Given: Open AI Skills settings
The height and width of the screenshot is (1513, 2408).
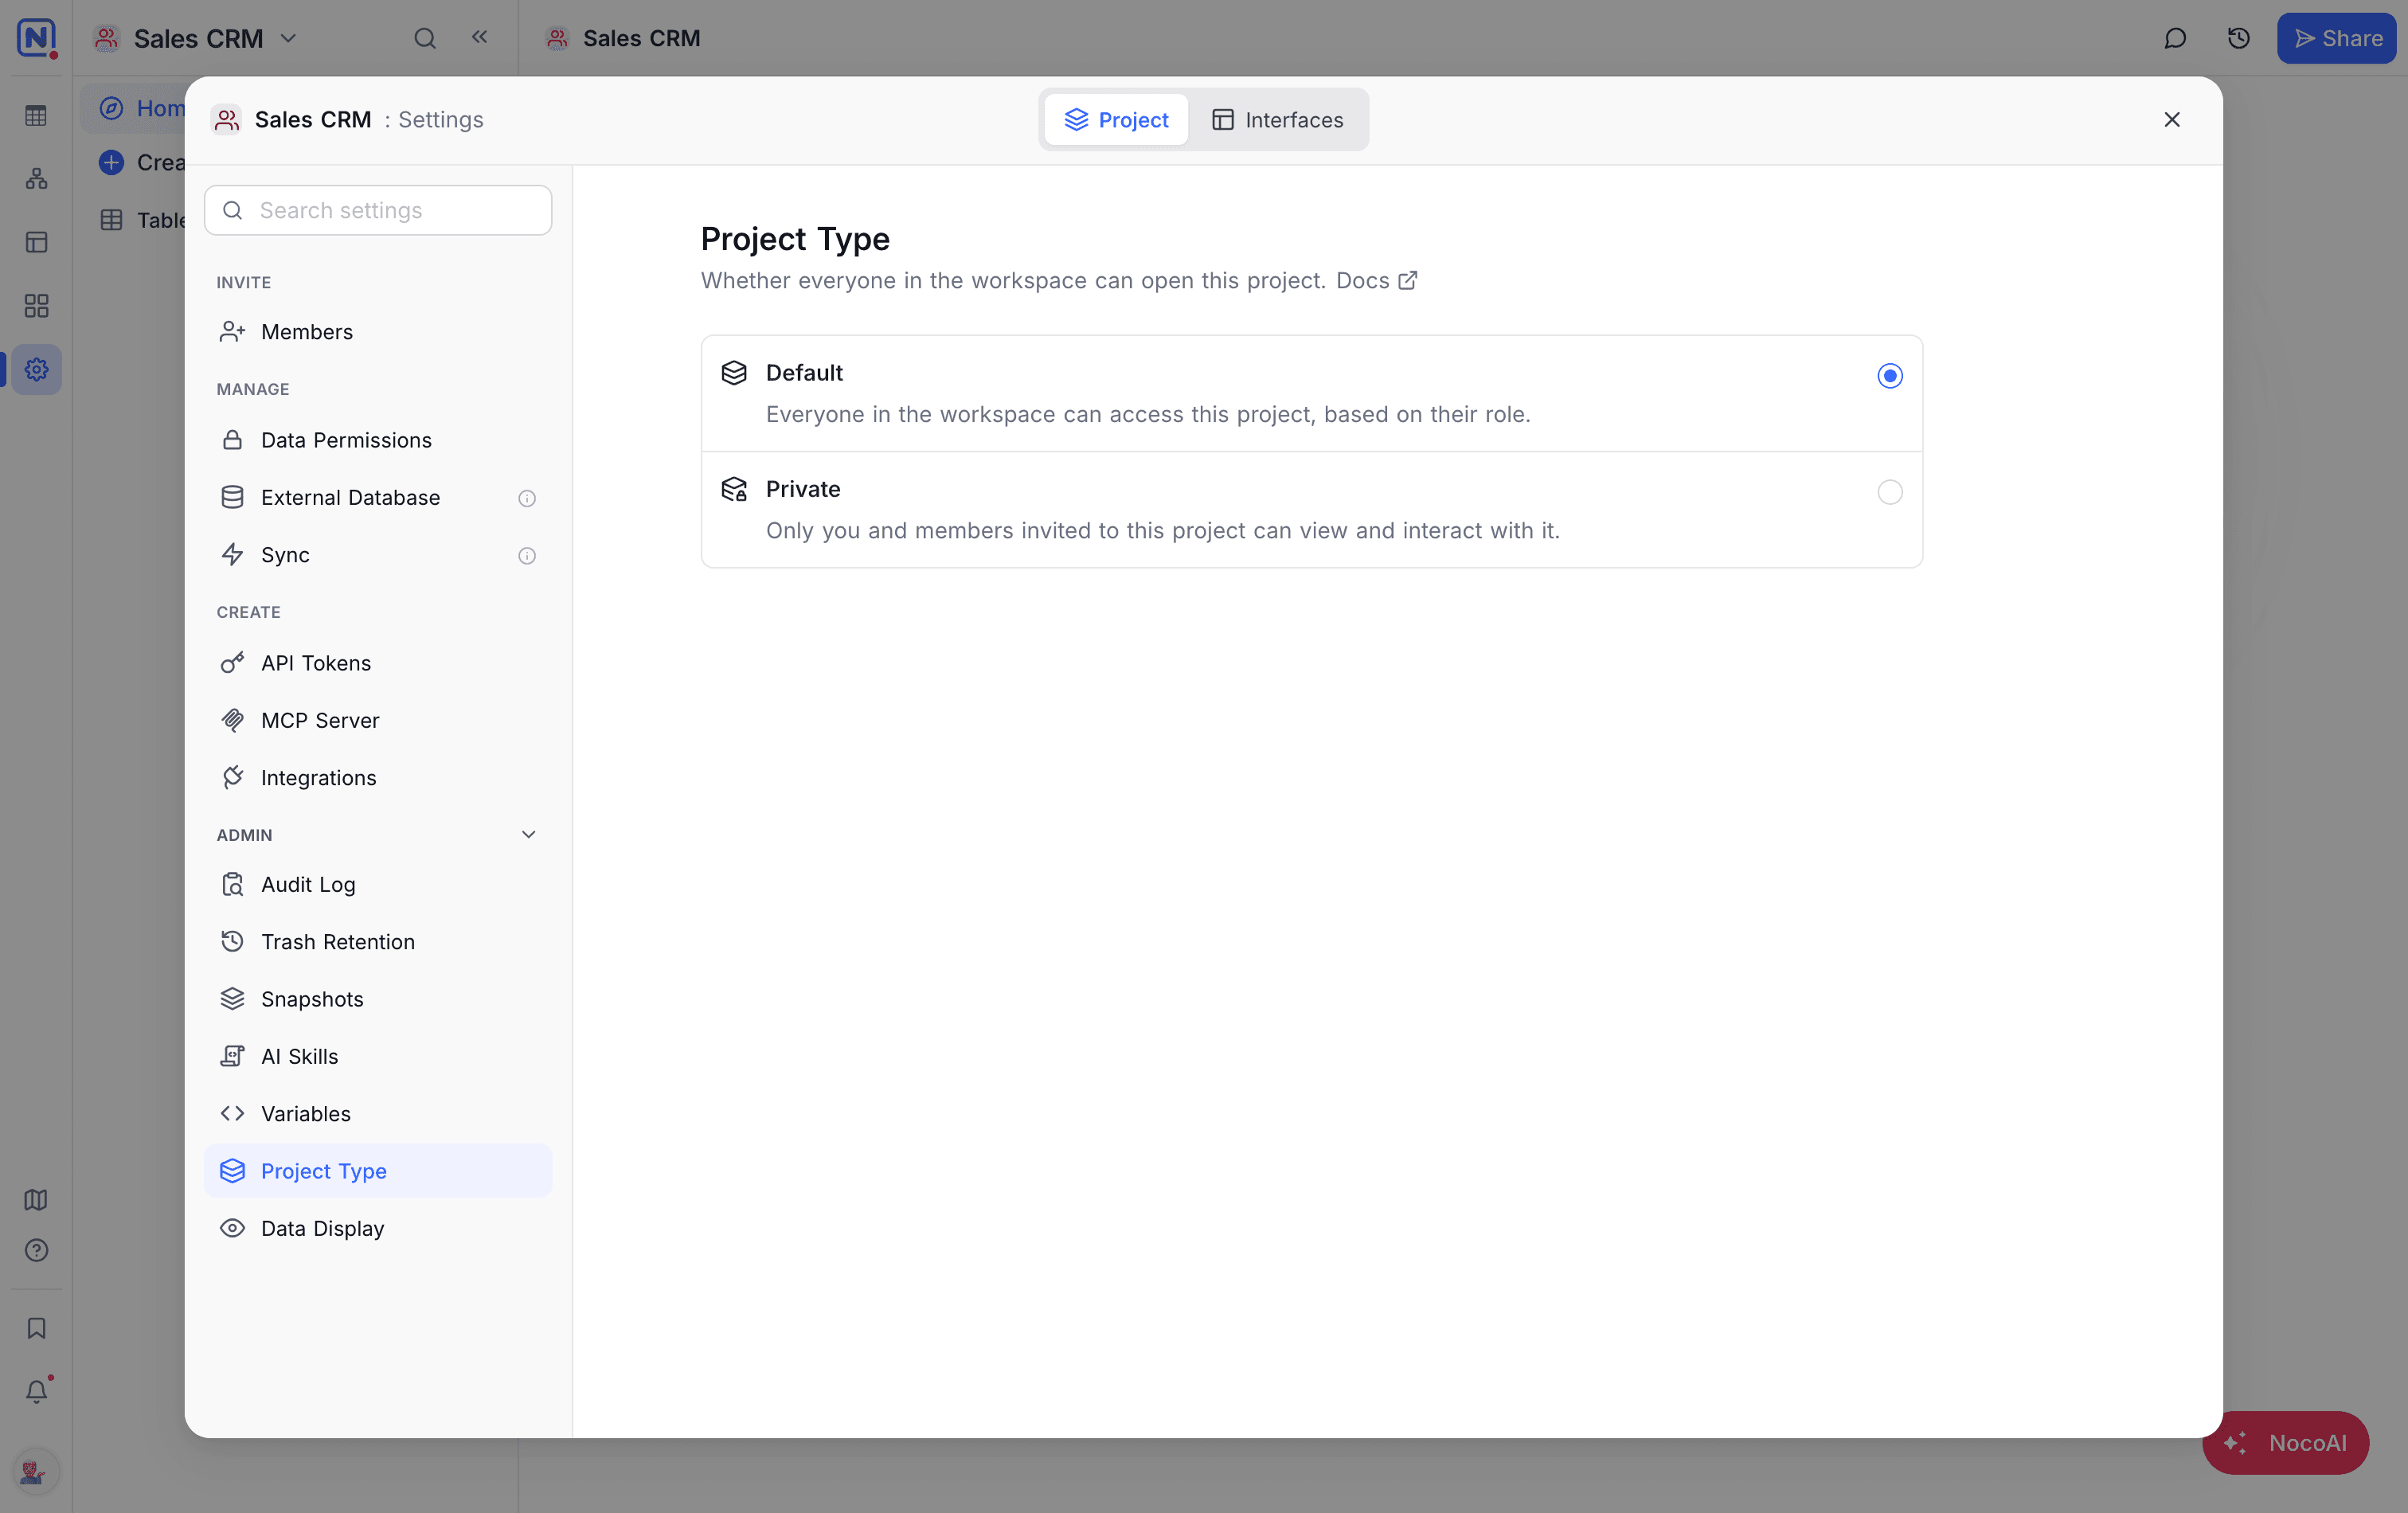Looking at the screenshot, I should click(378, 1056).
